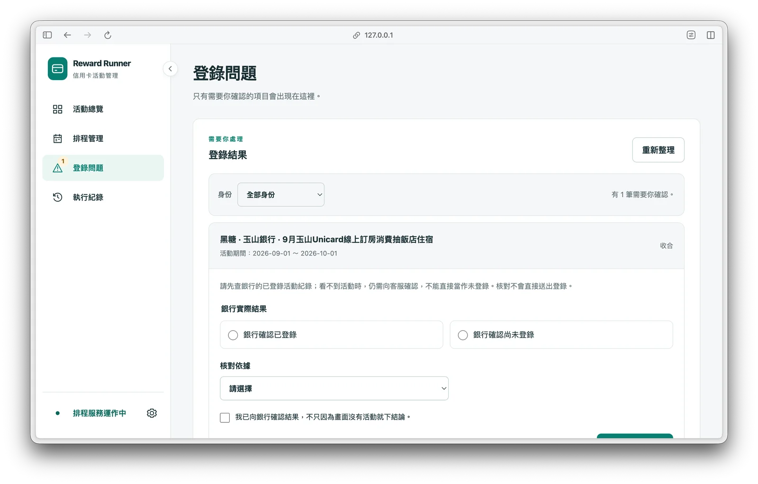758x484 pixels.
Task: Collapse the item using 收合
Action: pyautogui.click(x=667, y=246)
